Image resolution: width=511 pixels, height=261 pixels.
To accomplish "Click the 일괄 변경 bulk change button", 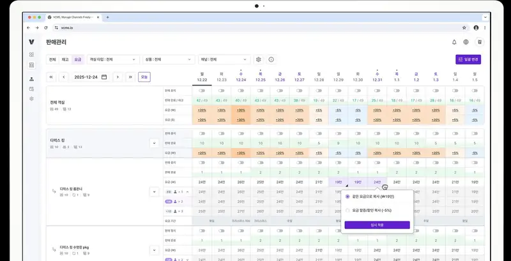I will [x=468, y=59].
